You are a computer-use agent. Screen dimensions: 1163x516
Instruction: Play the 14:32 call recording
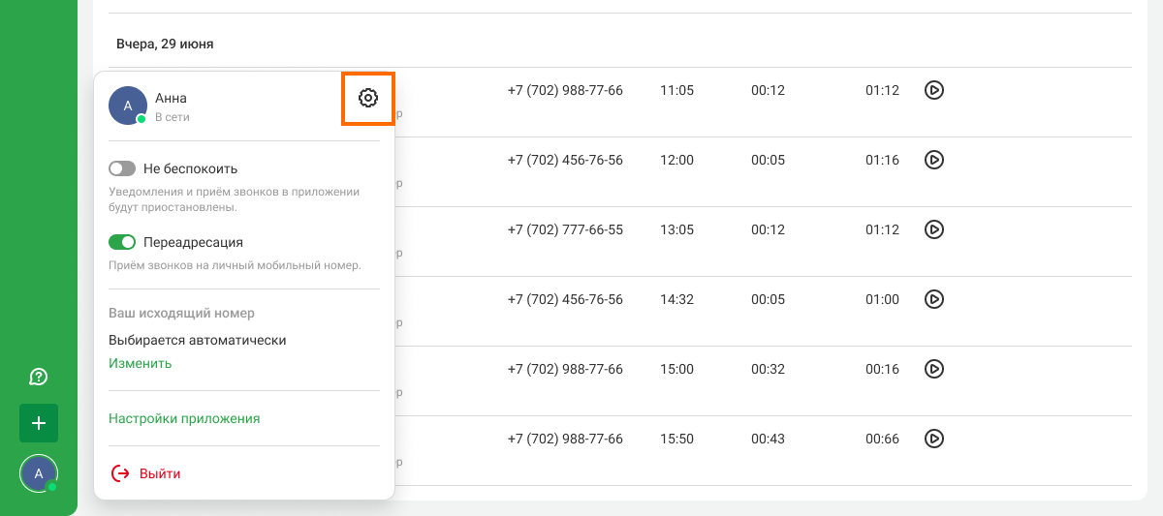pyautogui.click(x=933, y=299)
